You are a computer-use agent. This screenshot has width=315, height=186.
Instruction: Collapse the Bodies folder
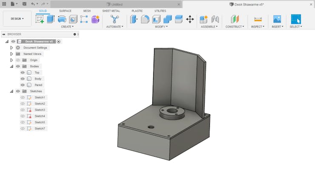pyautogui.click(x=11, y=67)
